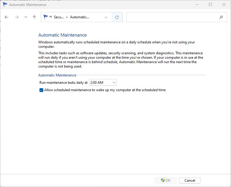
Task: Expand the double-chevron breadcrumb overflow
Action: click(x=51, y=17)
